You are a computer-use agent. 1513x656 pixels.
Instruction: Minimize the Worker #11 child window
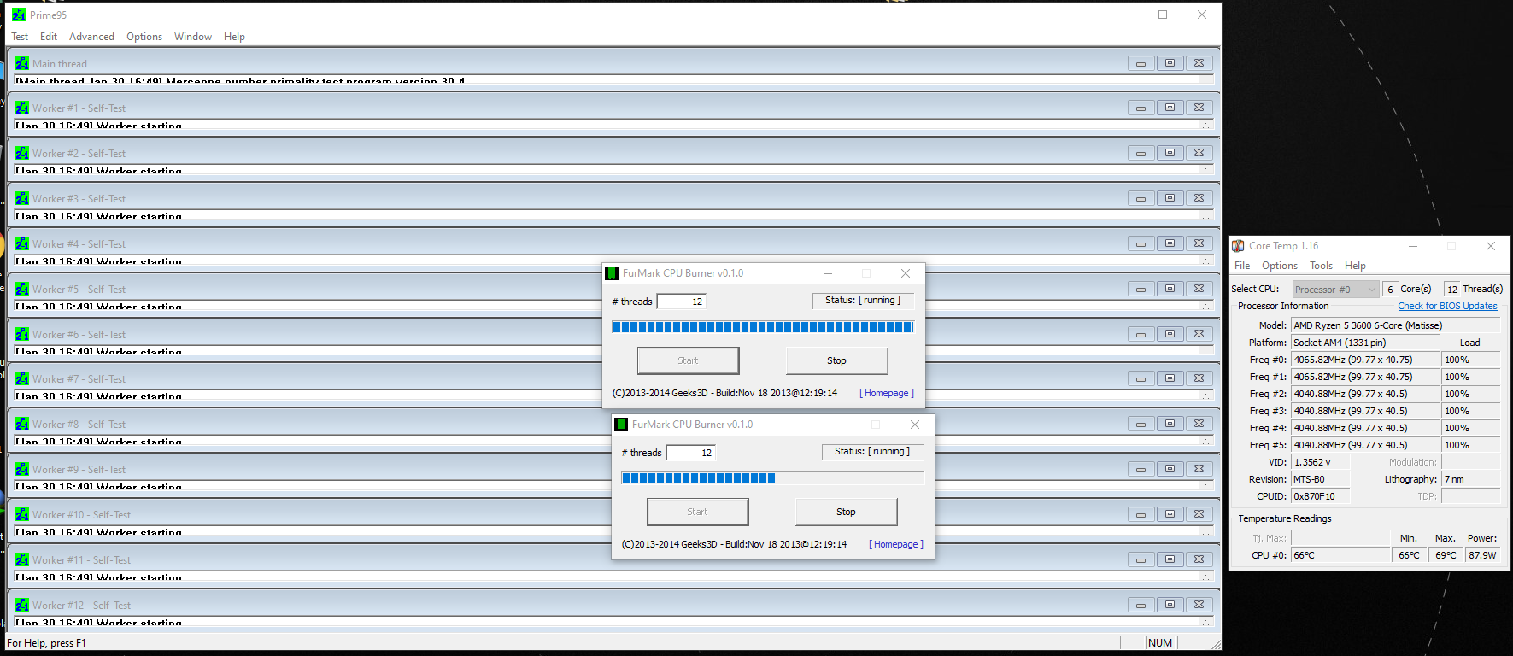coord(1141,559)
